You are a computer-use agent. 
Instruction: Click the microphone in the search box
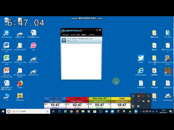(48, 111)
